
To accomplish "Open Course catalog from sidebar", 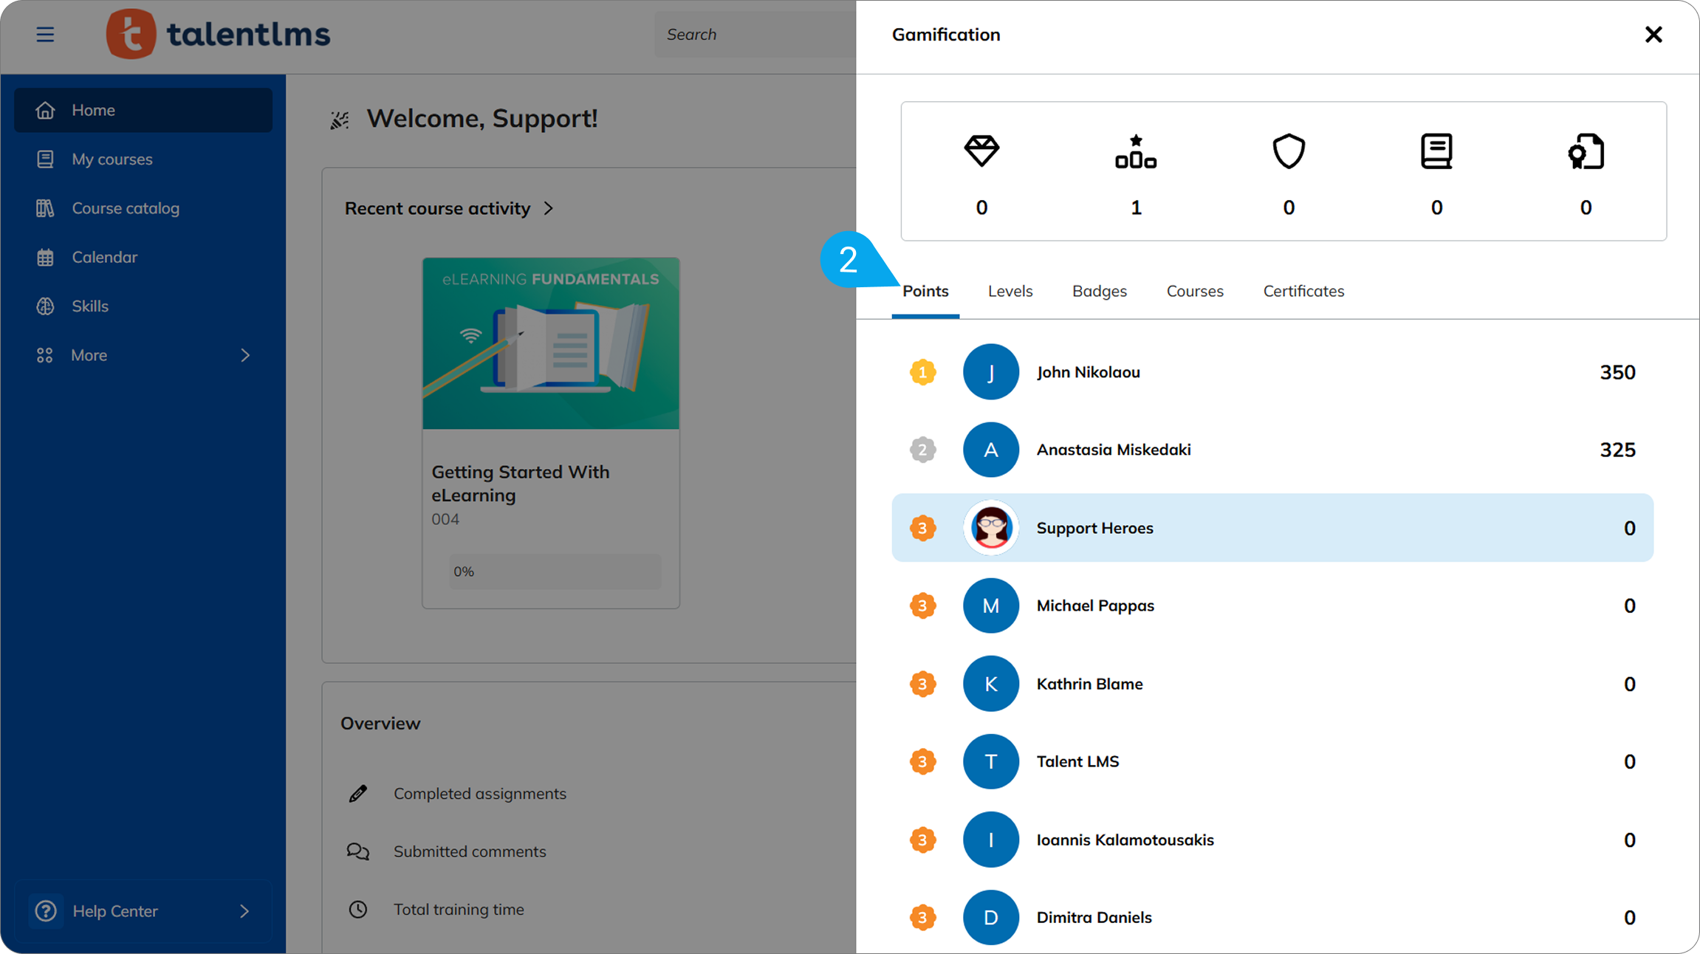I will (45, 207).
